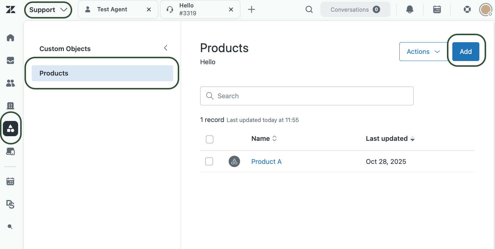Open the Actions dropdown menu
Screen dimensions: 495x249
tap(424, 51)
